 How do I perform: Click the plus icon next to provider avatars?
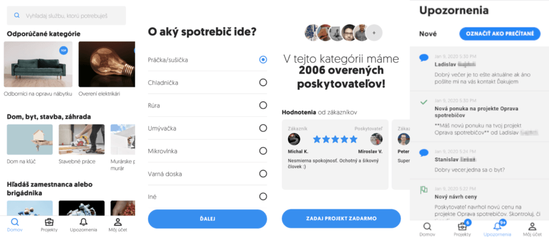374,33
